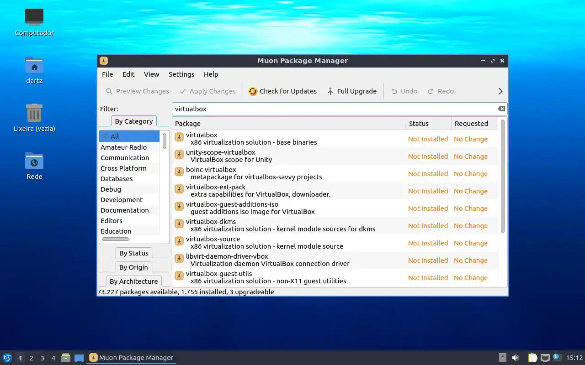This screenshot has width=585, height=365.
Task: Select the Debug category
Action: tap(129, 189)
